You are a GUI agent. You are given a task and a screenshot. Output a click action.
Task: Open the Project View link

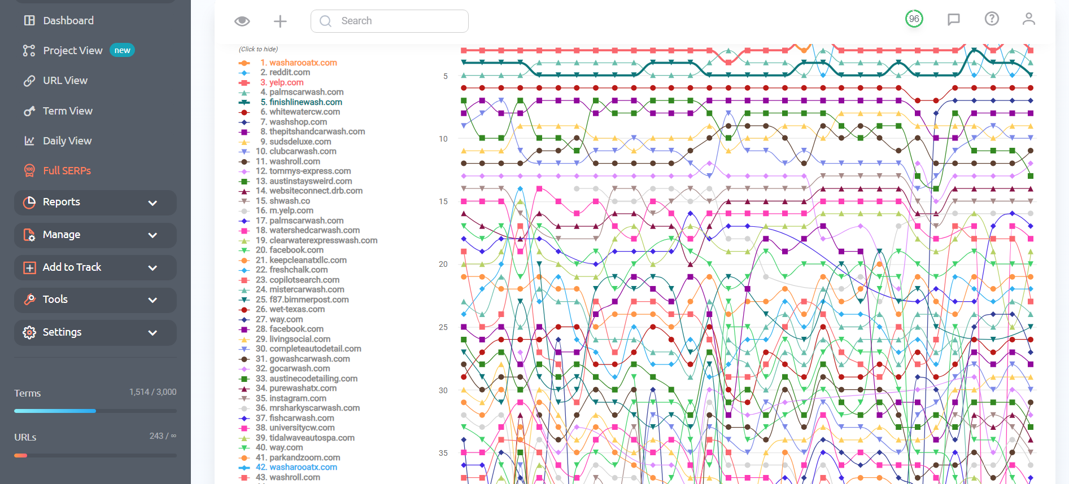[x=73, y=51]
